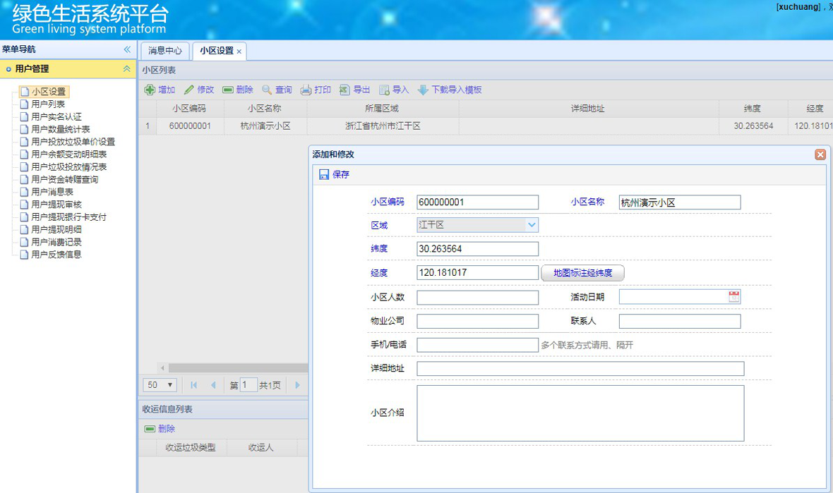Click the 所属区域 column header
Screen dimensions: 833x493
pyautogui.click(x=383, y=109)
